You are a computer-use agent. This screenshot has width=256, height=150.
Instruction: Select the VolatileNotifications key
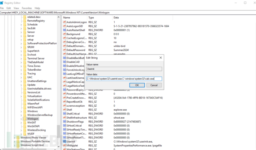[x=38, y=100]
